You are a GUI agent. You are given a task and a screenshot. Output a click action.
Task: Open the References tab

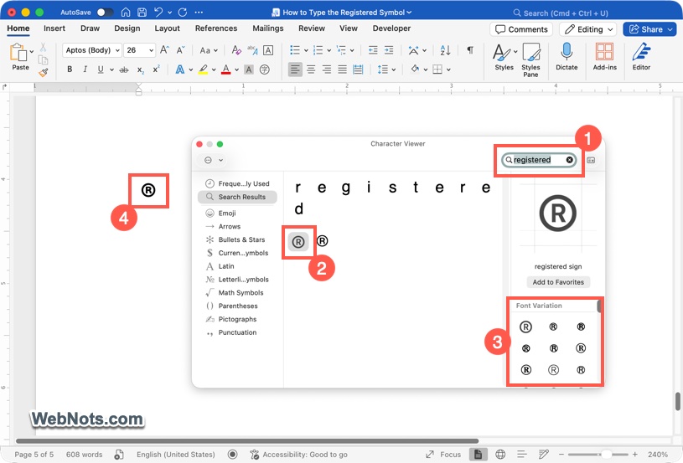[x=216, y=28]
